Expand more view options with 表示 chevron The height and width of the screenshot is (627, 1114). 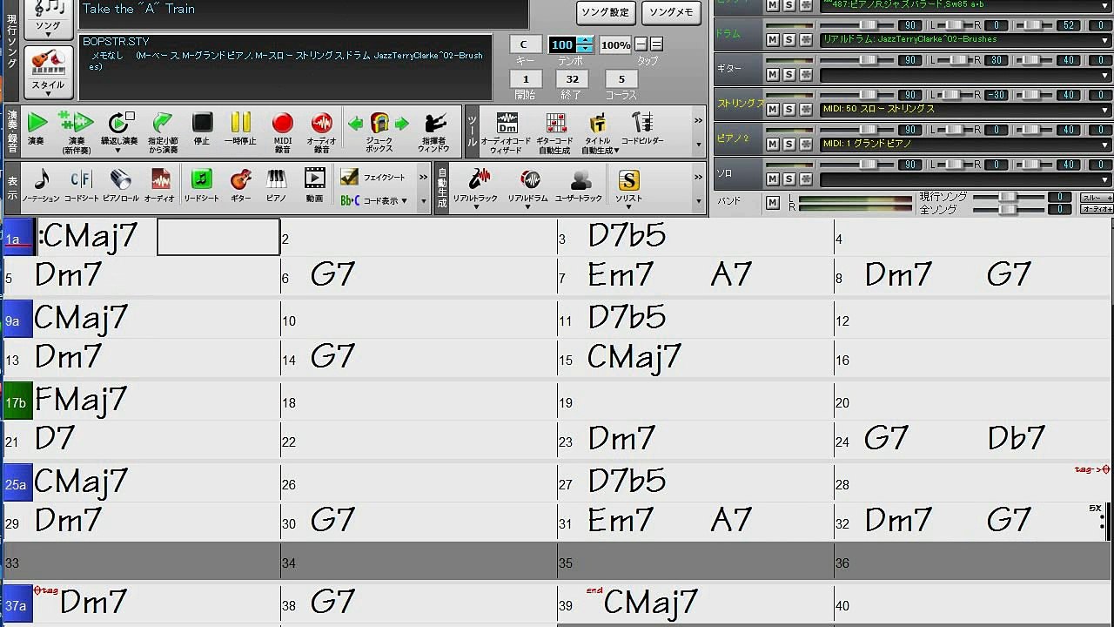click(x=424, y=178)
